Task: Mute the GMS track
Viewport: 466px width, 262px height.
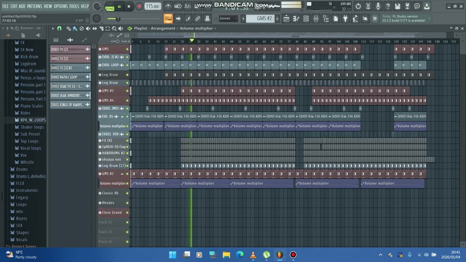Action: pyautogui.click(x=127, y=49)
